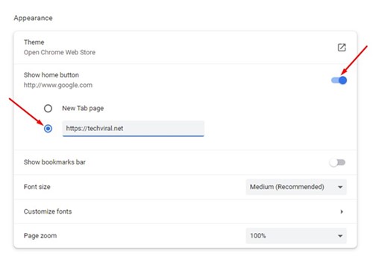Click the arrow icon on Font size dropdown
This screenshot has width=373, height=268.
click(340, 187)
